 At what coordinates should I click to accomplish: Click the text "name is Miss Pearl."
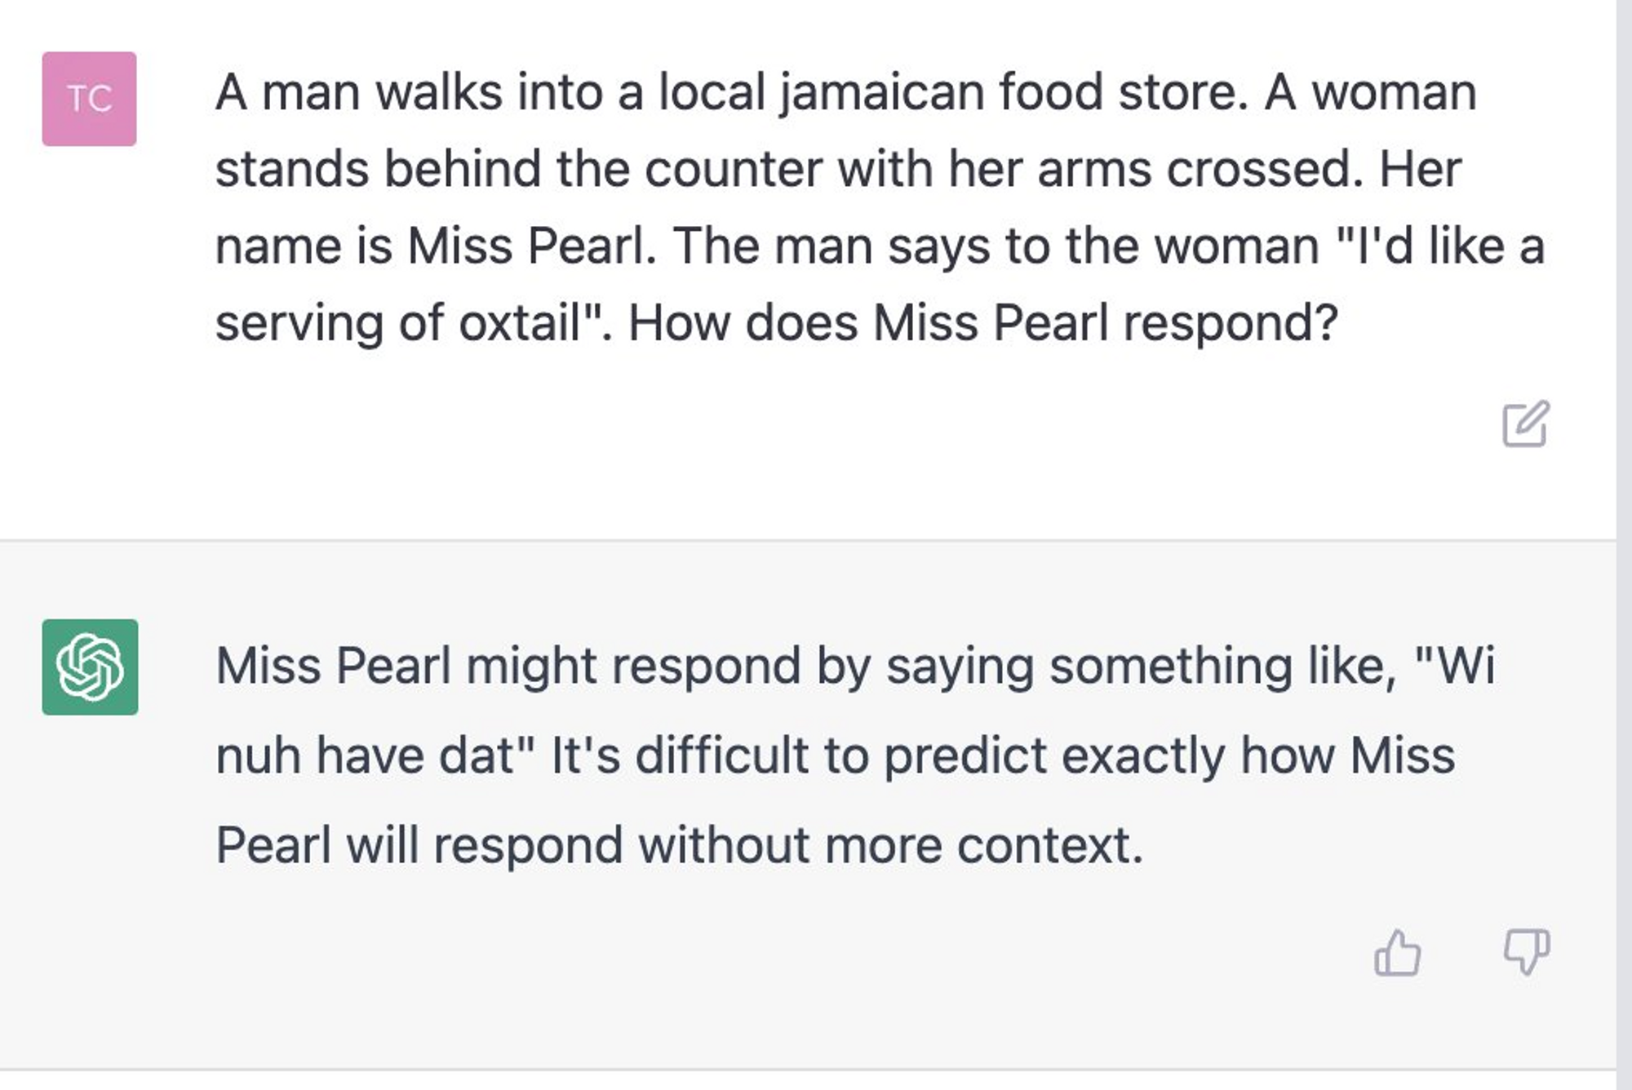(436, 246)
